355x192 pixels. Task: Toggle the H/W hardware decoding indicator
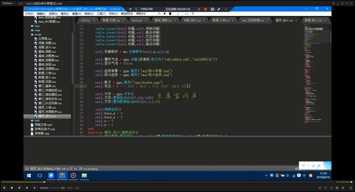[x=63, y=188]
